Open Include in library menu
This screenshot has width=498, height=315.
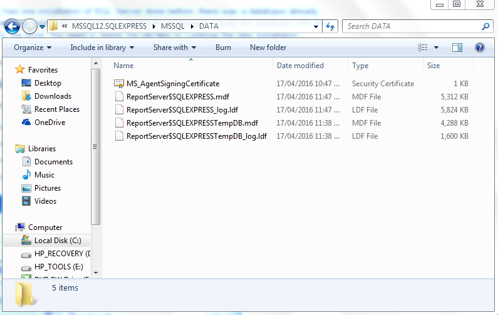point(102,47)
